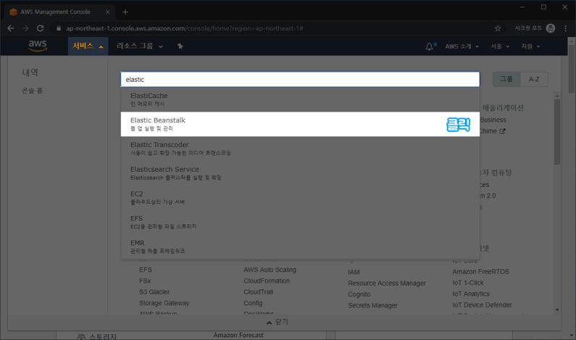Viewport: 576px width, 340px height.
Task: Open IoT Analytics link
Action: point(471,294)
